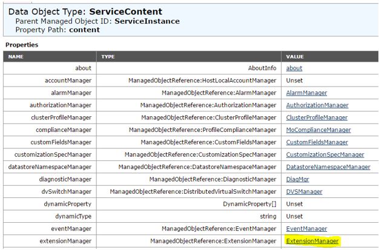Select the accountManager property name cell
The height and width of the screenshot is (250, 379).
[68, 81]
